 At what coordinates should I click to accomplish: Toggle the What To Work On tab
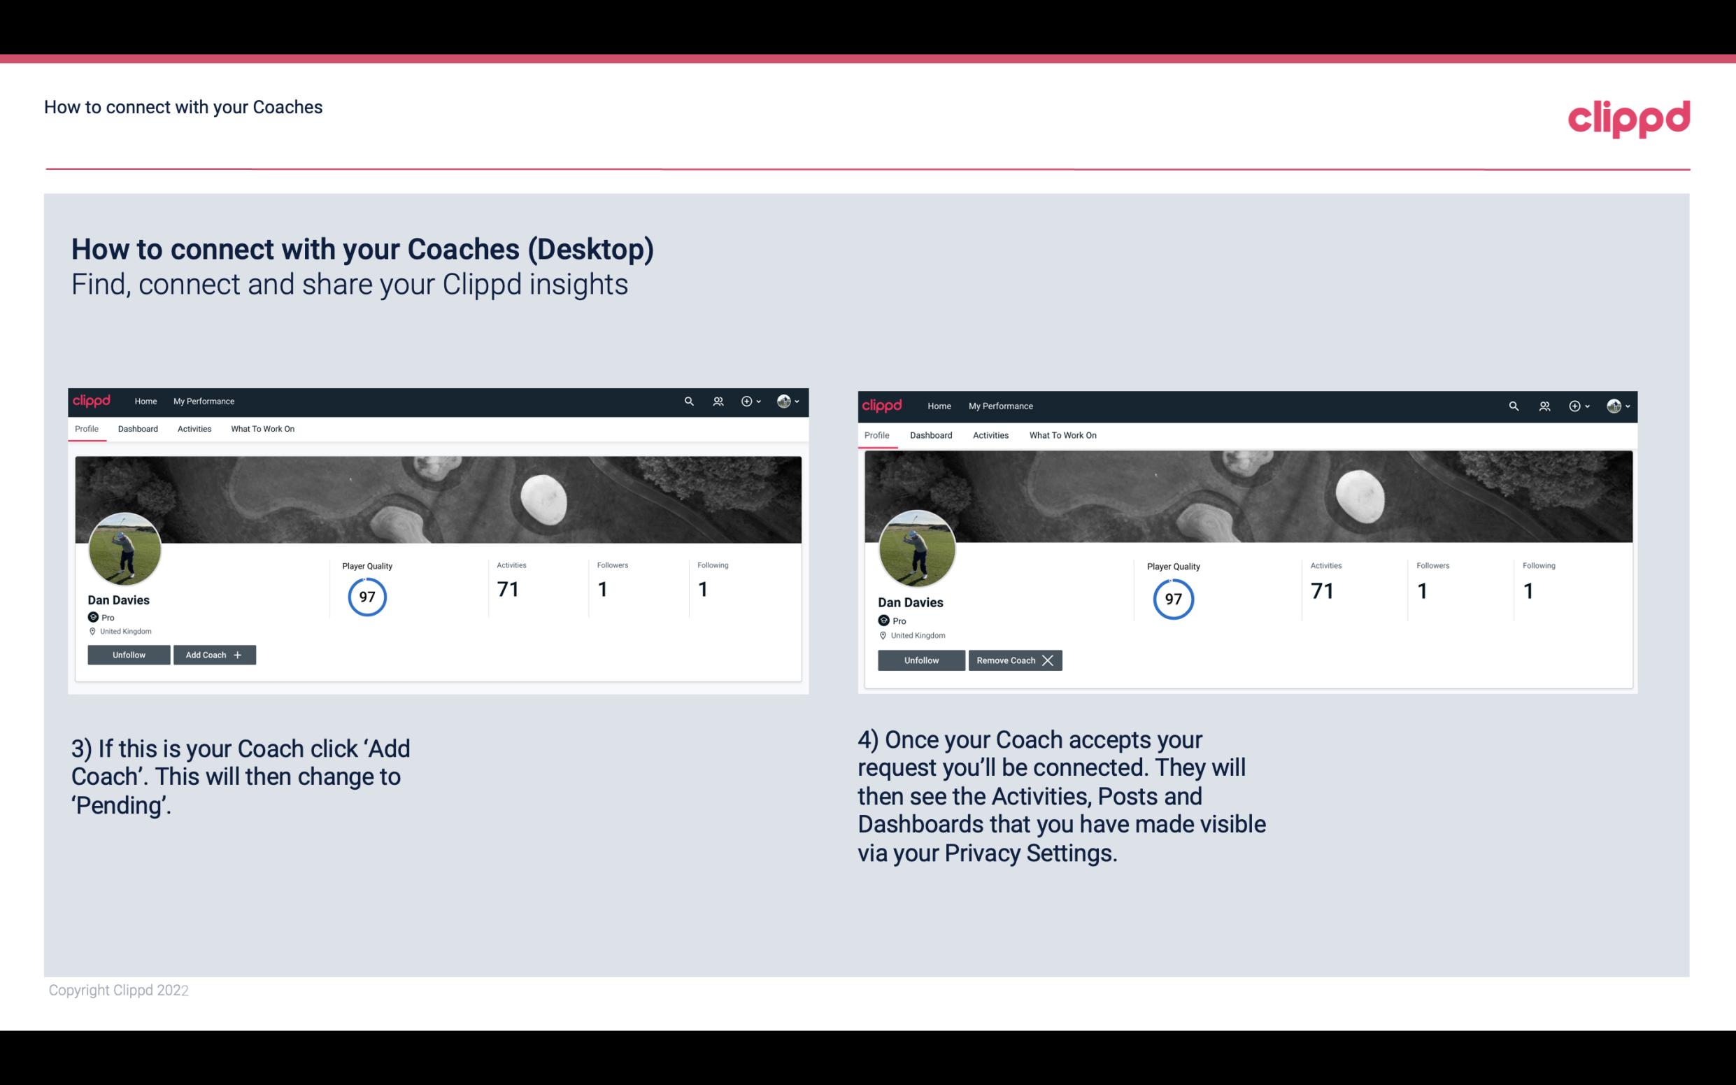point(262,429)
